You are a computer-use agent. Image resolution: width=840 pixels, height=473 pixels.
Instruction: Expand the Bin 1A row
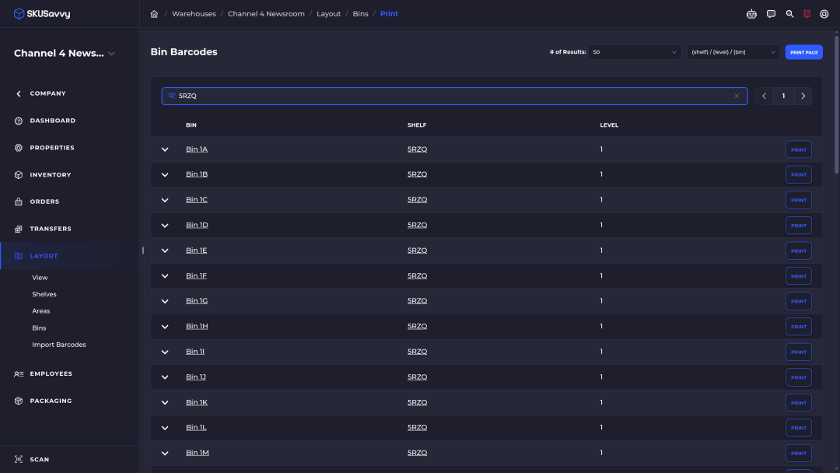(165, 149)
